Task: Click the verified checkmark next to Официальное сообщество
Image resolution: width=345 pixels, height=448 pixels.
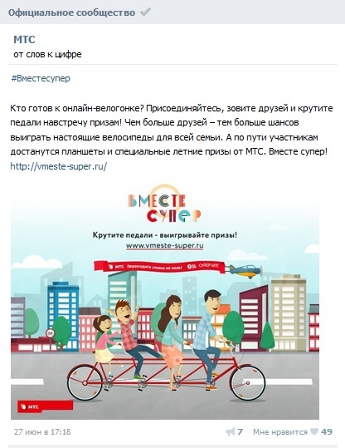Action: coord(145,12)
